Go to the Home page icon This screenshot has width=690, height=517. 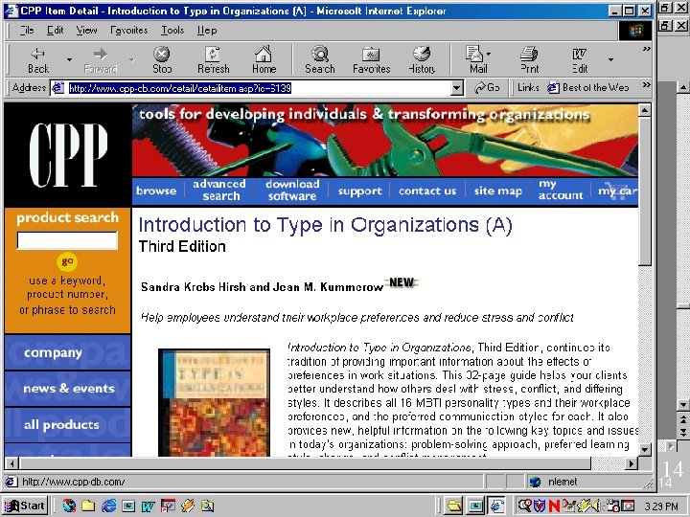(264, 59)
